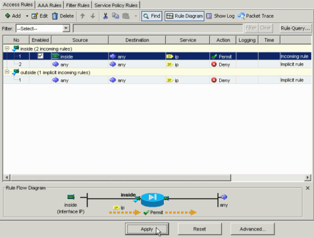This screenshot has height=237, width=314.
Task: Open the Add dropdown arrow
Action: (27, 16)
